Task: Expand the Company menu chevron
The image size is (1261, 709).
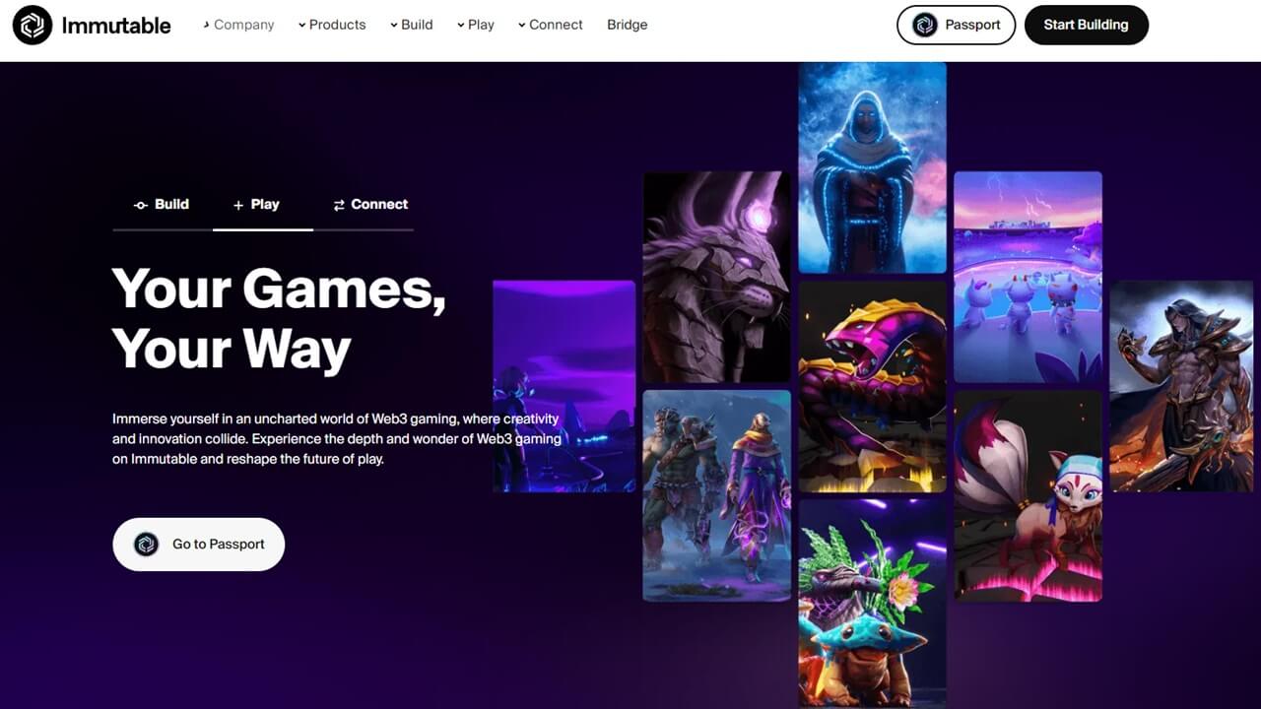Action: pyautogui.click(x=206, y=25)
